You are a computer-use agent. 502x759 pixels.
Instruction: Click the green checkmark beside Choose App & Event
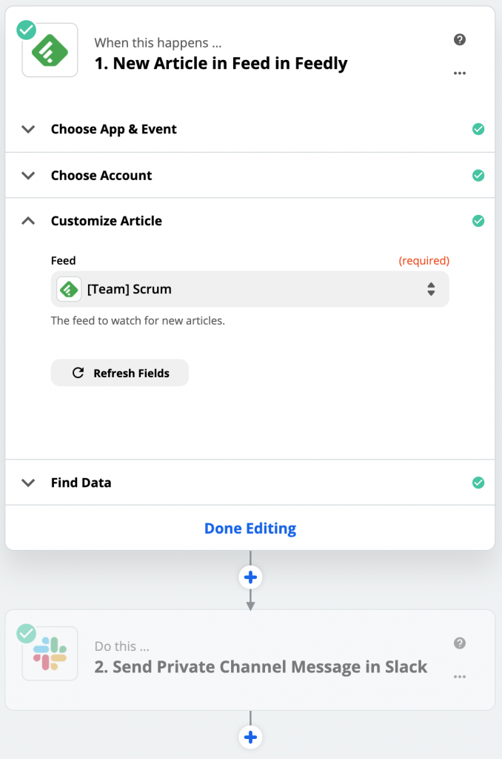pos(478,129)
